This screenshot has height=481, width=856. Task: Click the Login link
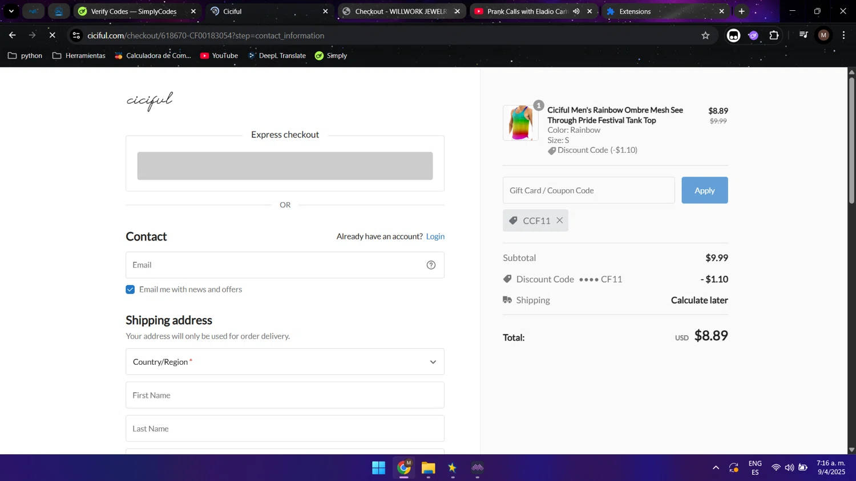pyautogui.click(x=435, y=237)
